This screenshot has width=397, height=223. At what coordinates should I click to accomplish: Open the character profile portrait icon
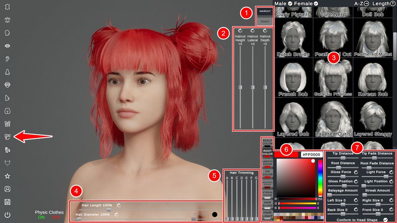7,189
